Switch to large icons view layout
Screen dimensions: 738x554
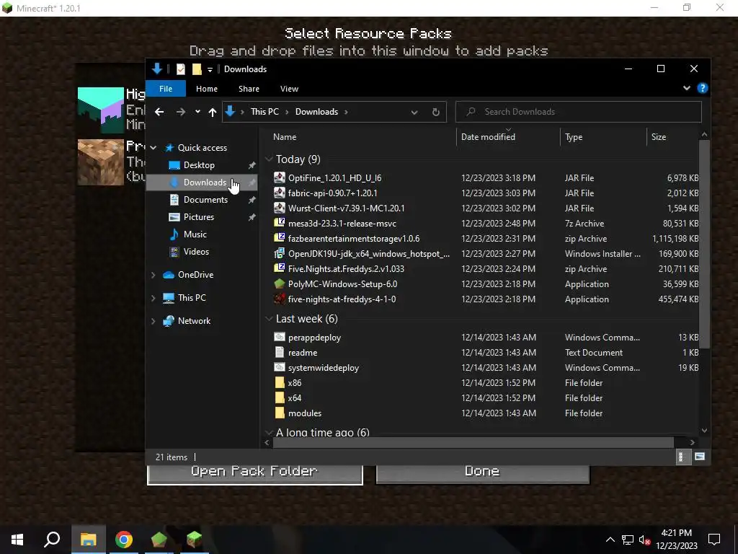(x=700, y=457)
